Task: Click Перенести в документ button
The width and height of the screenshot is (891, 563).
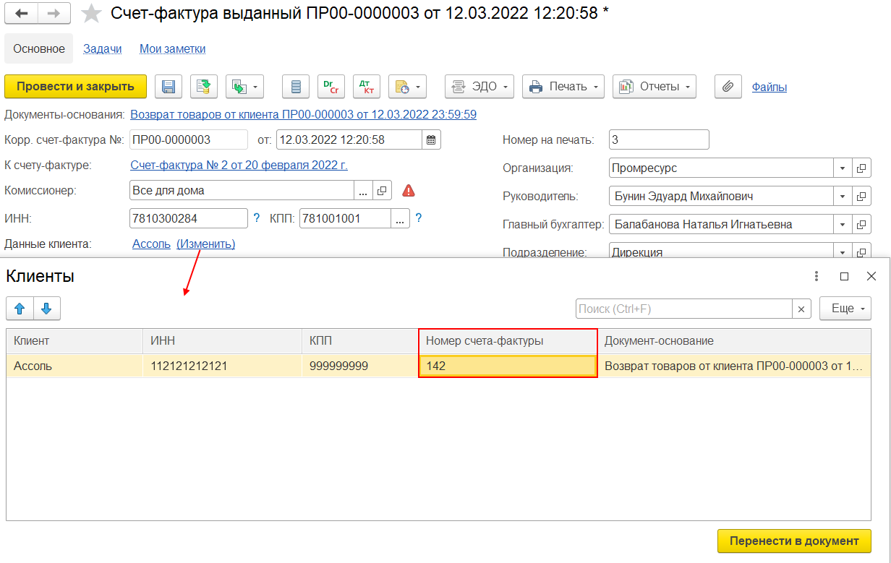Action: (x=794, y=541)
